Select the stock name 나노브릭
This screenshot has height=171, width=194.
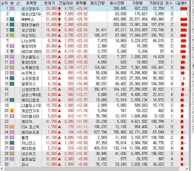pos(29,41)
